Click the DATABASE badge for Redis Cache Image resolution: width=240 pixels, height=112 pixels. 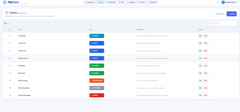point(97,73)
